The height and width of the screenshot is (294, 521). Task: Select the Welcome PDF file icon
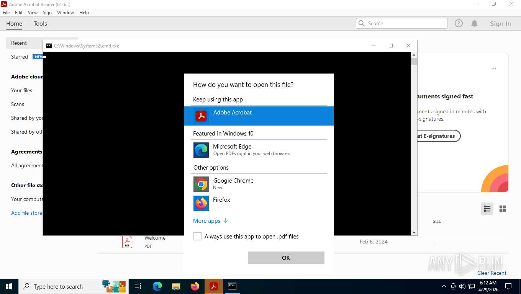(127, 242)
